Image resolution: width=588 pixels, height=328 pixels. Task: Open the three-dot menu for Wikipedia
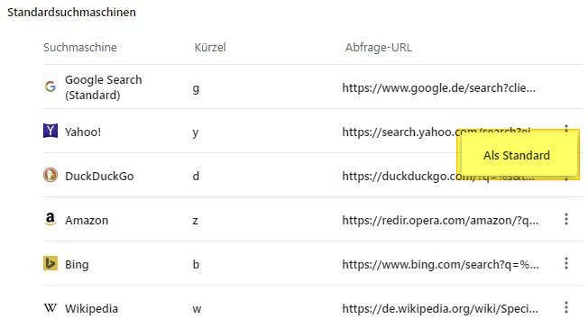click(x=566, y=307)
